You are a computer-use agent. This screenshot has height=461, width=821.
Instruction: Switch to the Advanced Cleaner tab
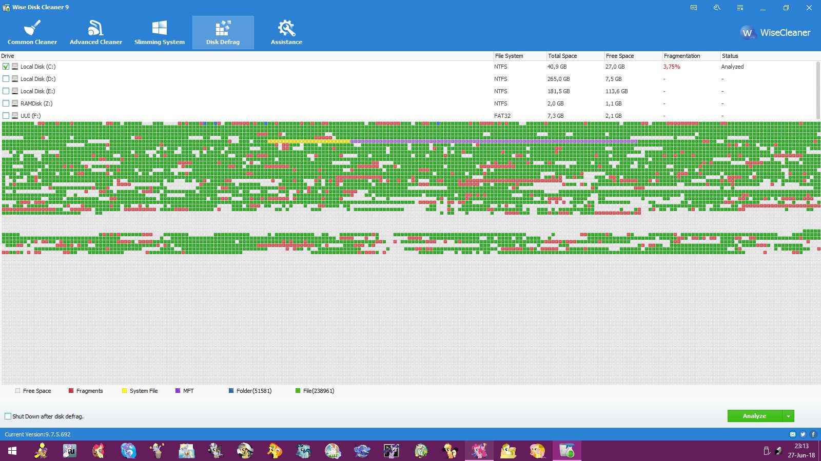[96, 32]
